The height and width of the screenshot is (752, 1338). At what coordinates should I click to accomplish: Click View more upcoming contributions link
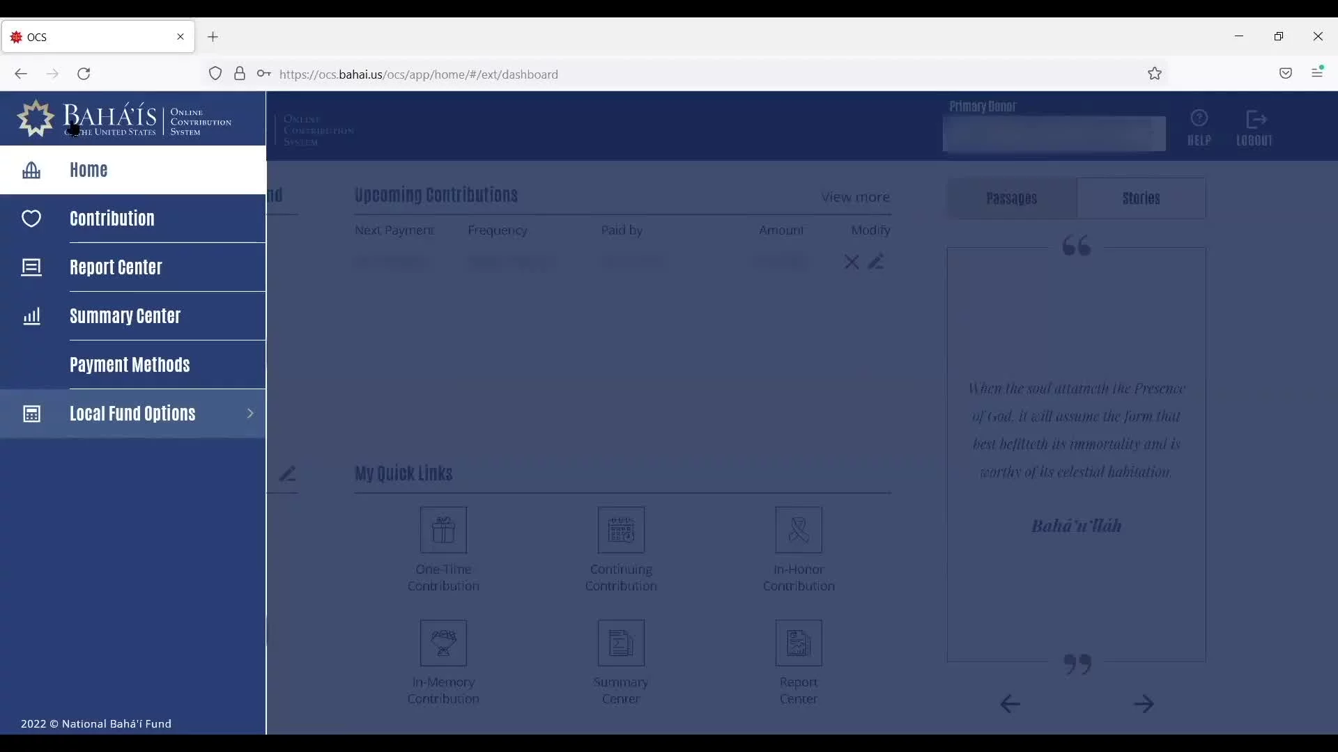point(854,196)
